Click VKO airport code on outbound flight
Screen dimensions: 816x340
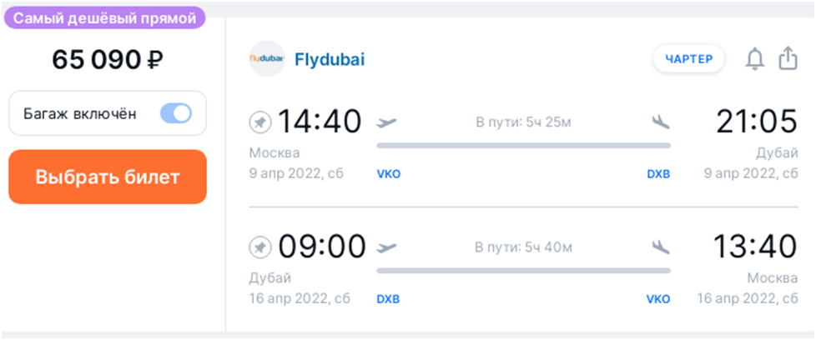click(389, 174)
